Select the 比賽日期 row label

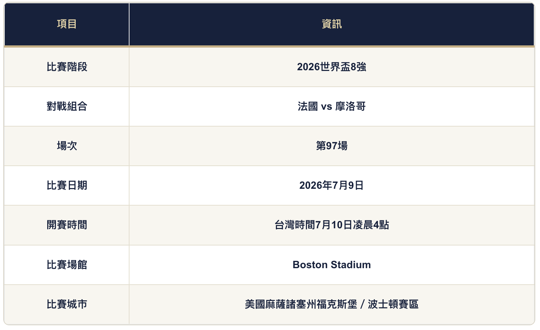tap(67, 185)
